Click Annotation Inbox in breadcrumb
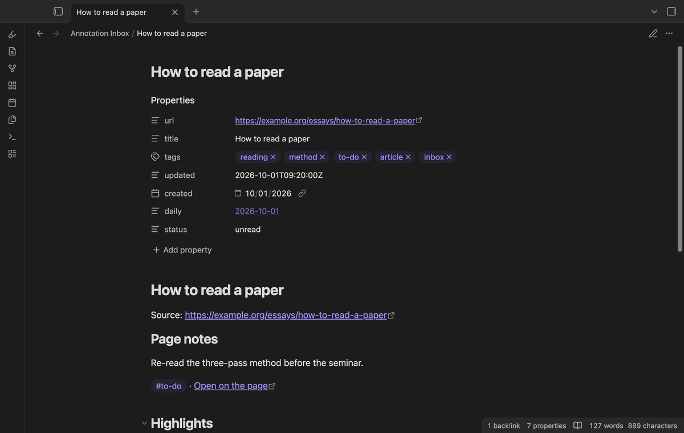 click(100, 33)
